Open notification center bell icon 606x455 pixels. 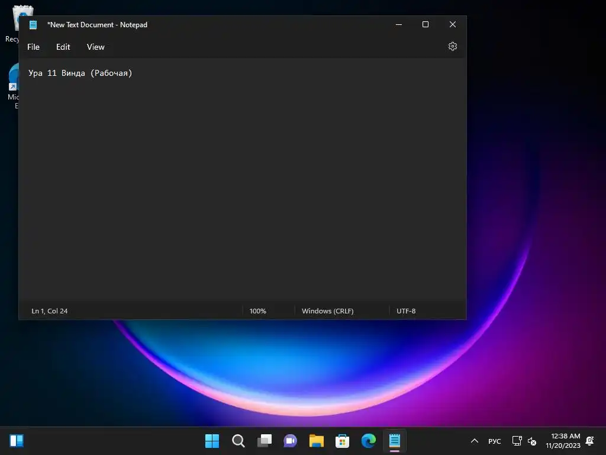click(590, 441)
